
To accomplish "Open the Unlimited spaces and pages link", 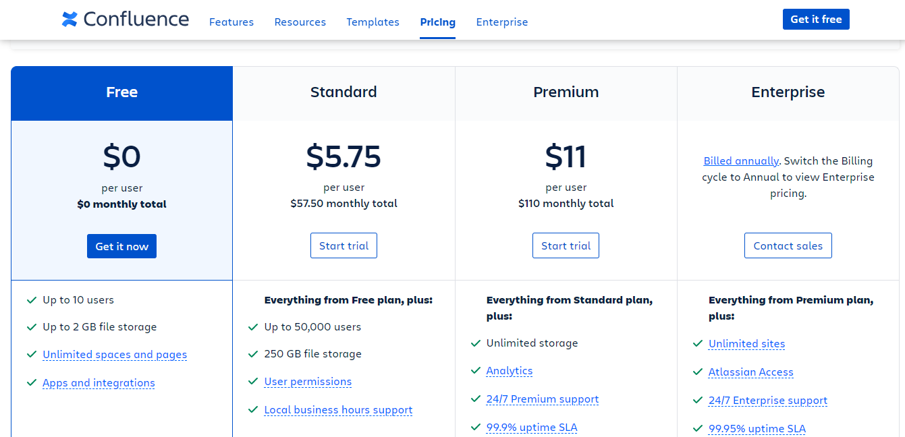I will tap(115, 355).
